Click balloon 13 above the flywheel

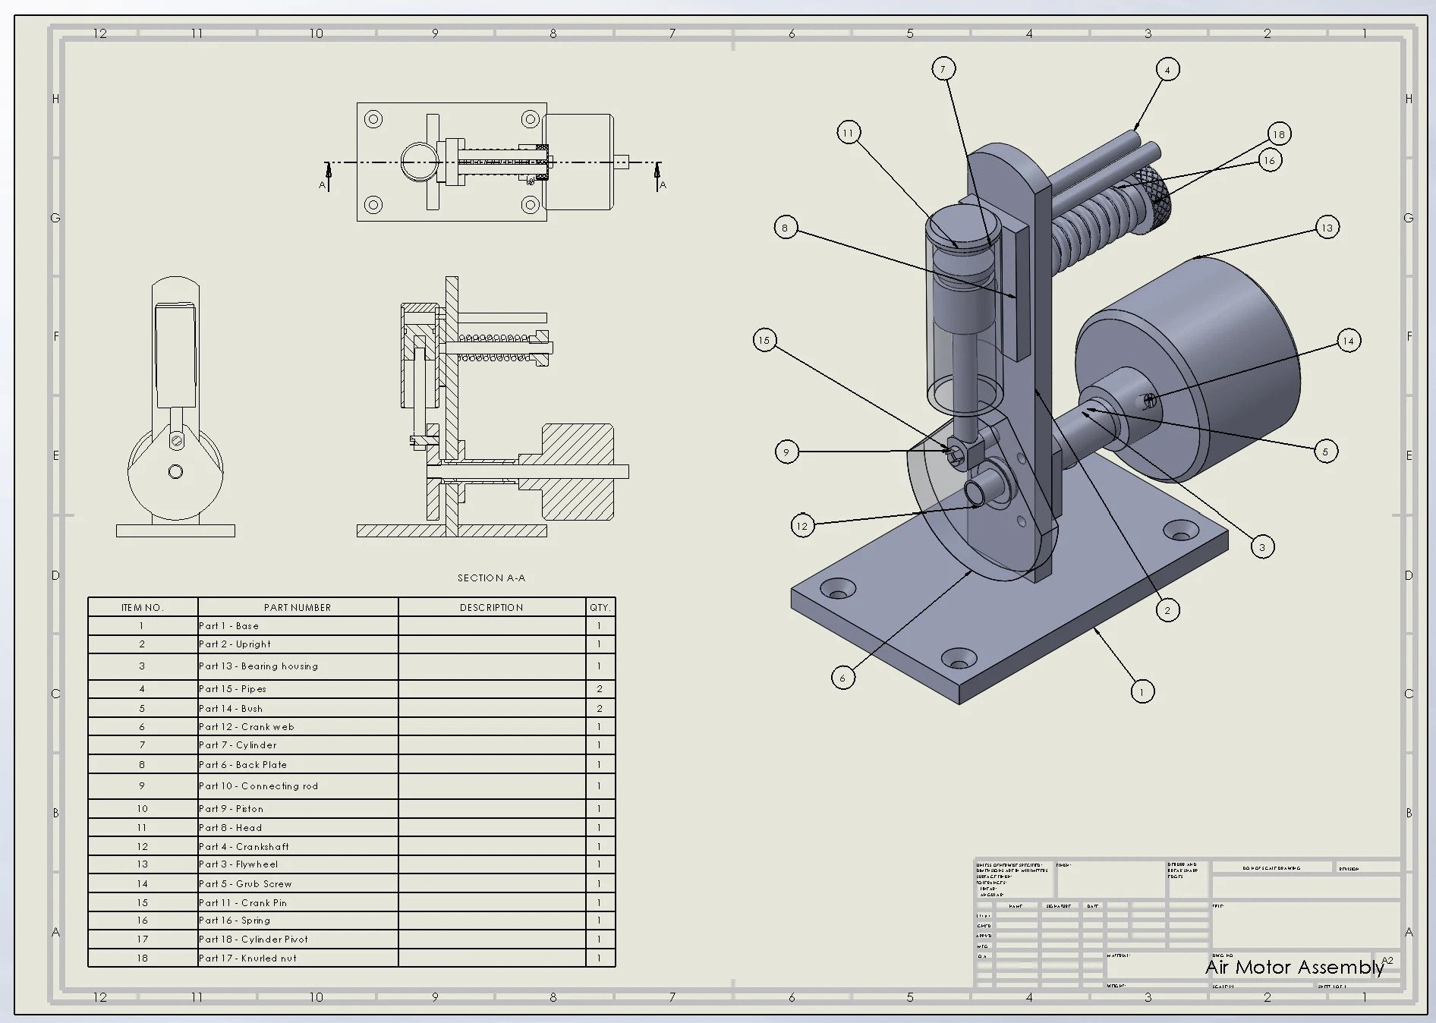(1327, 228)
